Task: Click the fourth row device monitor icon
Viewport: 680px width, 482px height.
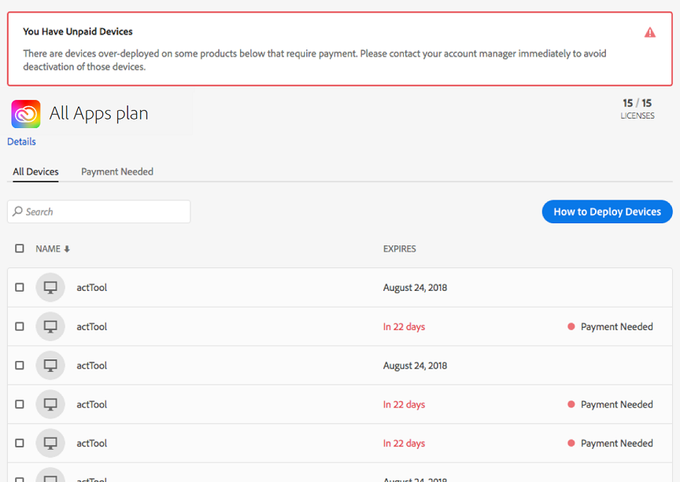Action: [50, 404]
